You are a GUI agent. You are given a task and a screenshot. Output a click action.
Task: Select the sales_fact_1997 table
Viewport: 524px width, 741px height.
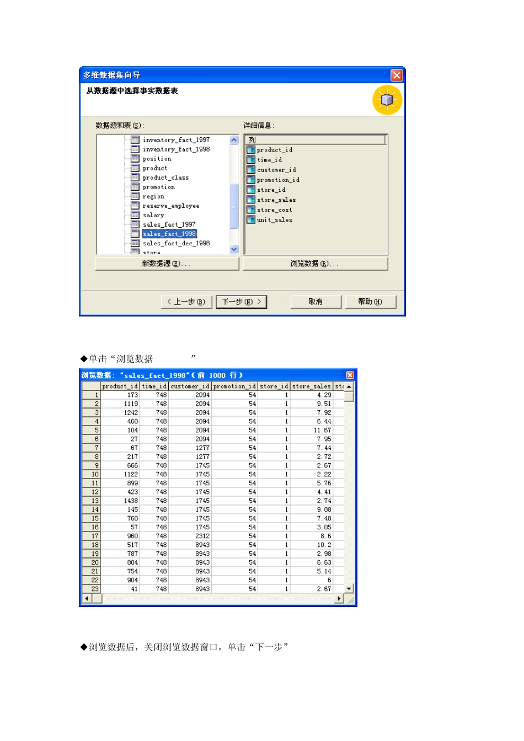click(169, 224)
